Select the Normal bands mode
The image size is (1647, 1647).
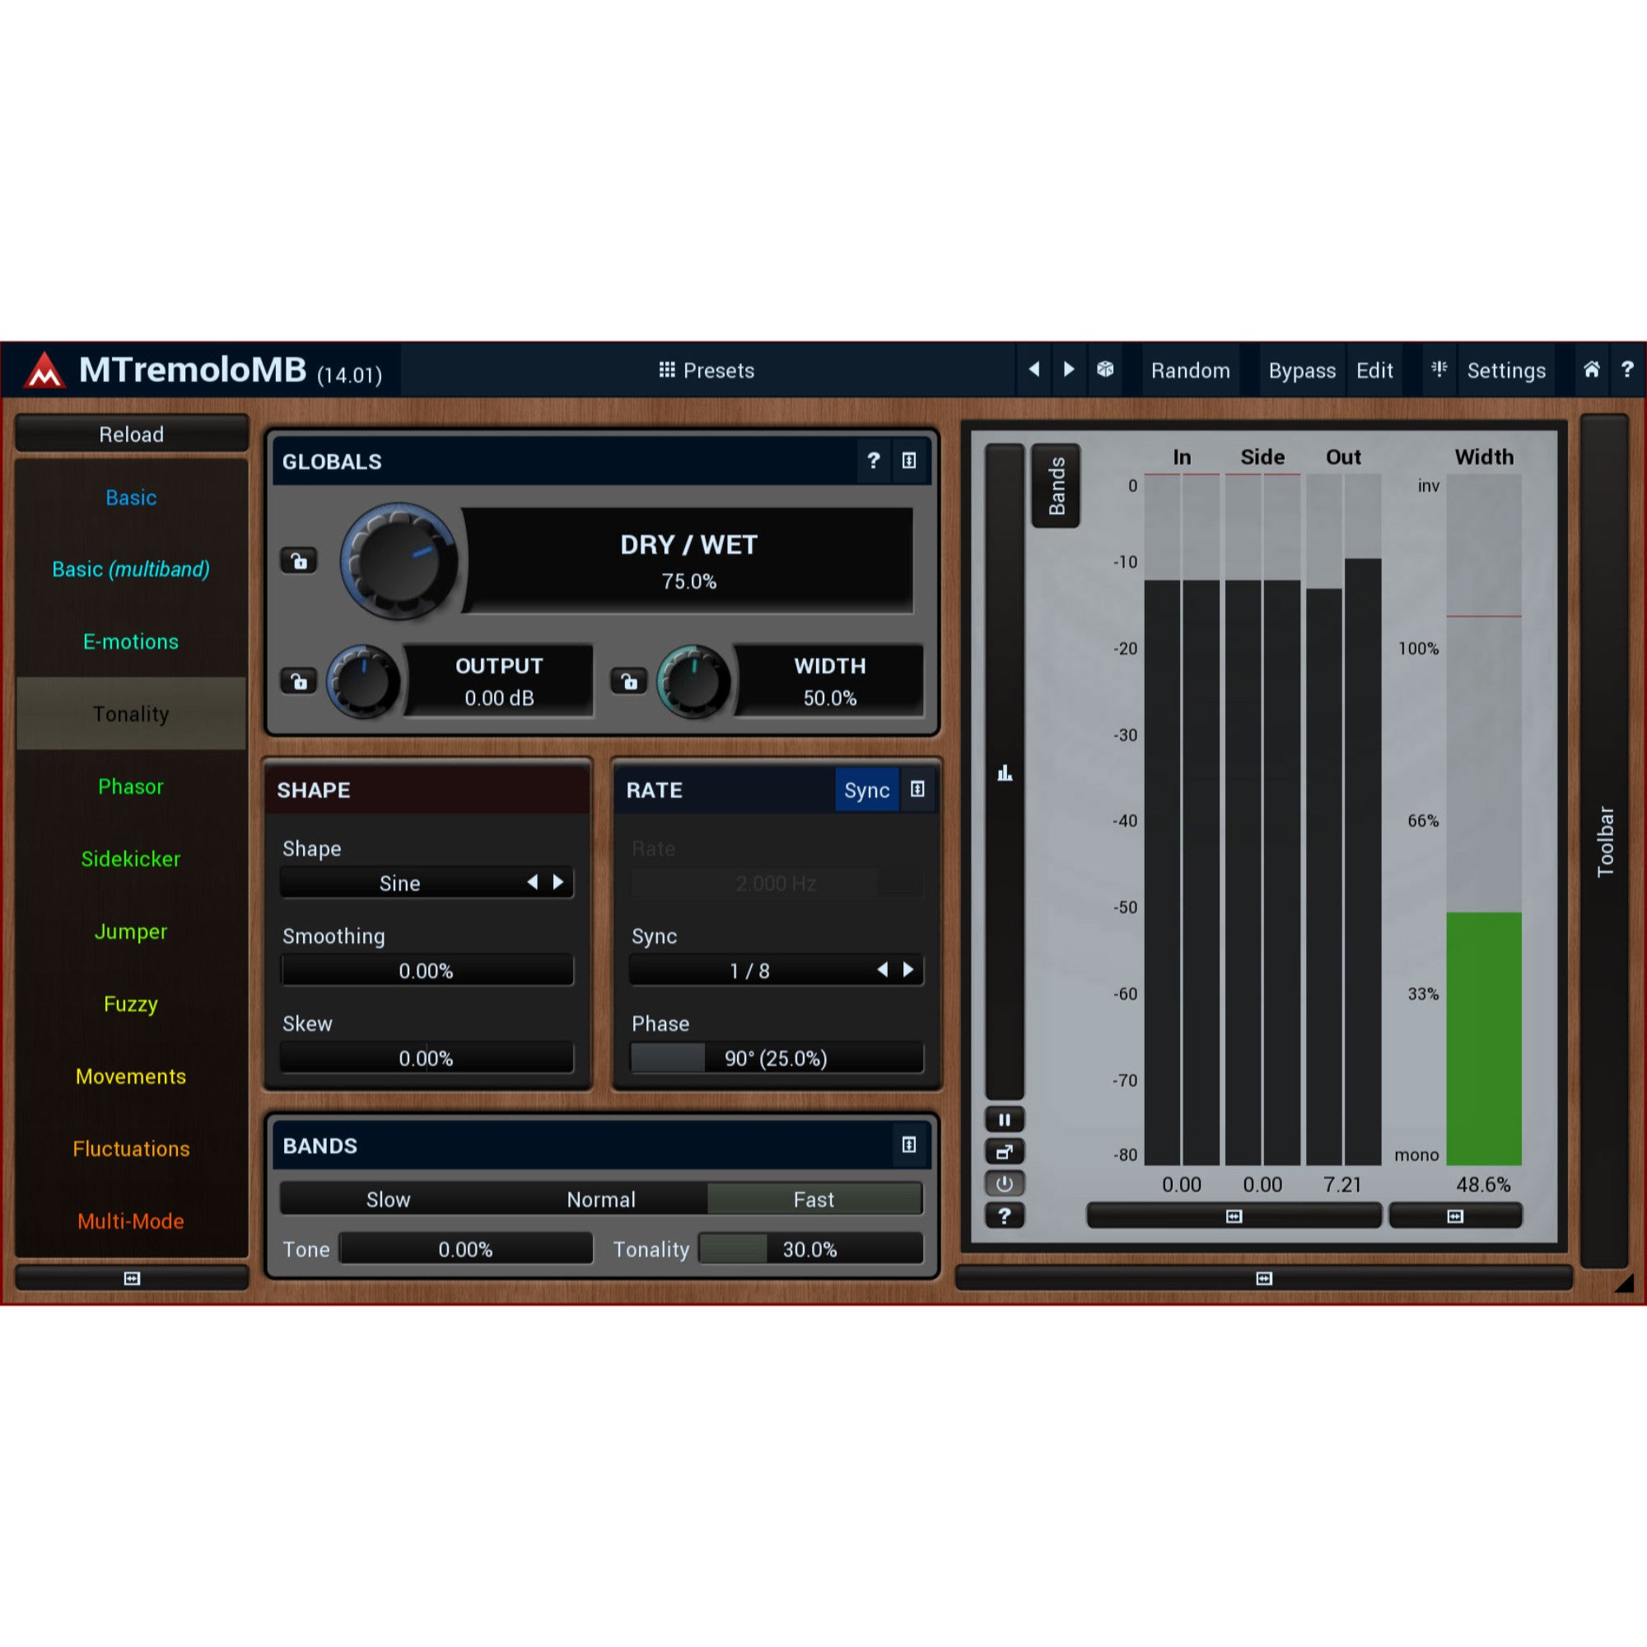coord(601,1200)
